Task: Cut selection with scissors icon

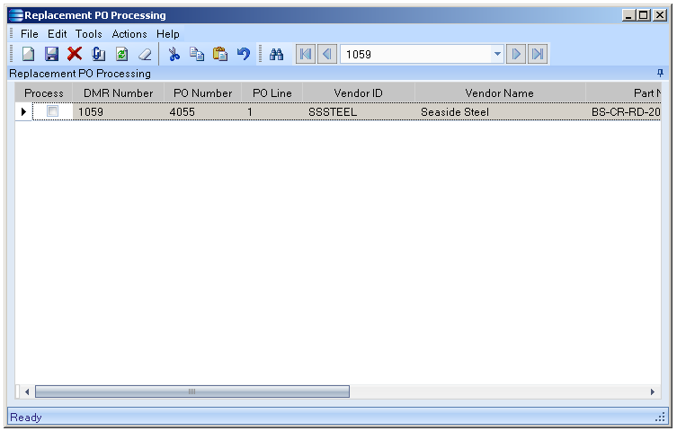Action: point(174,54)
